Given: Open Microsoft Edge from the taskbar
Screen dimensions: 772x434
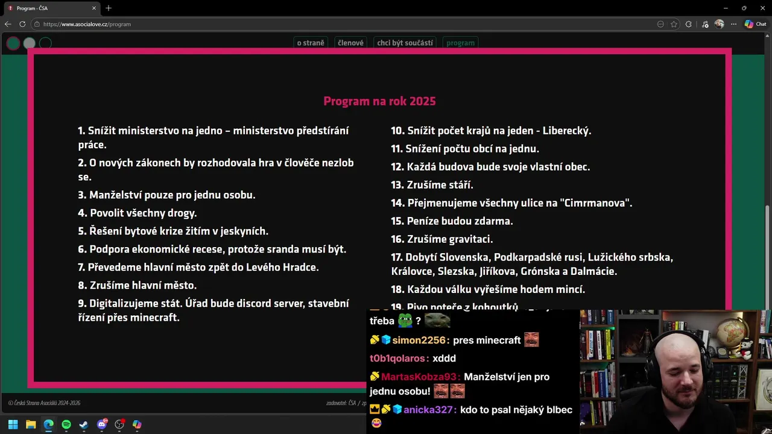Looking at the screenshot, I should (x=48, y=424).
